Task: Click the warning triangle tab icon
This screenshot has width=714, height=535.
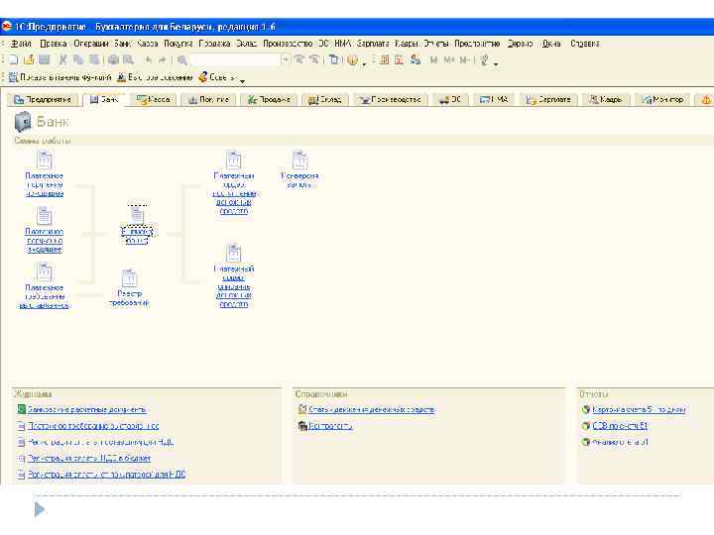Action: pos(705,100)
